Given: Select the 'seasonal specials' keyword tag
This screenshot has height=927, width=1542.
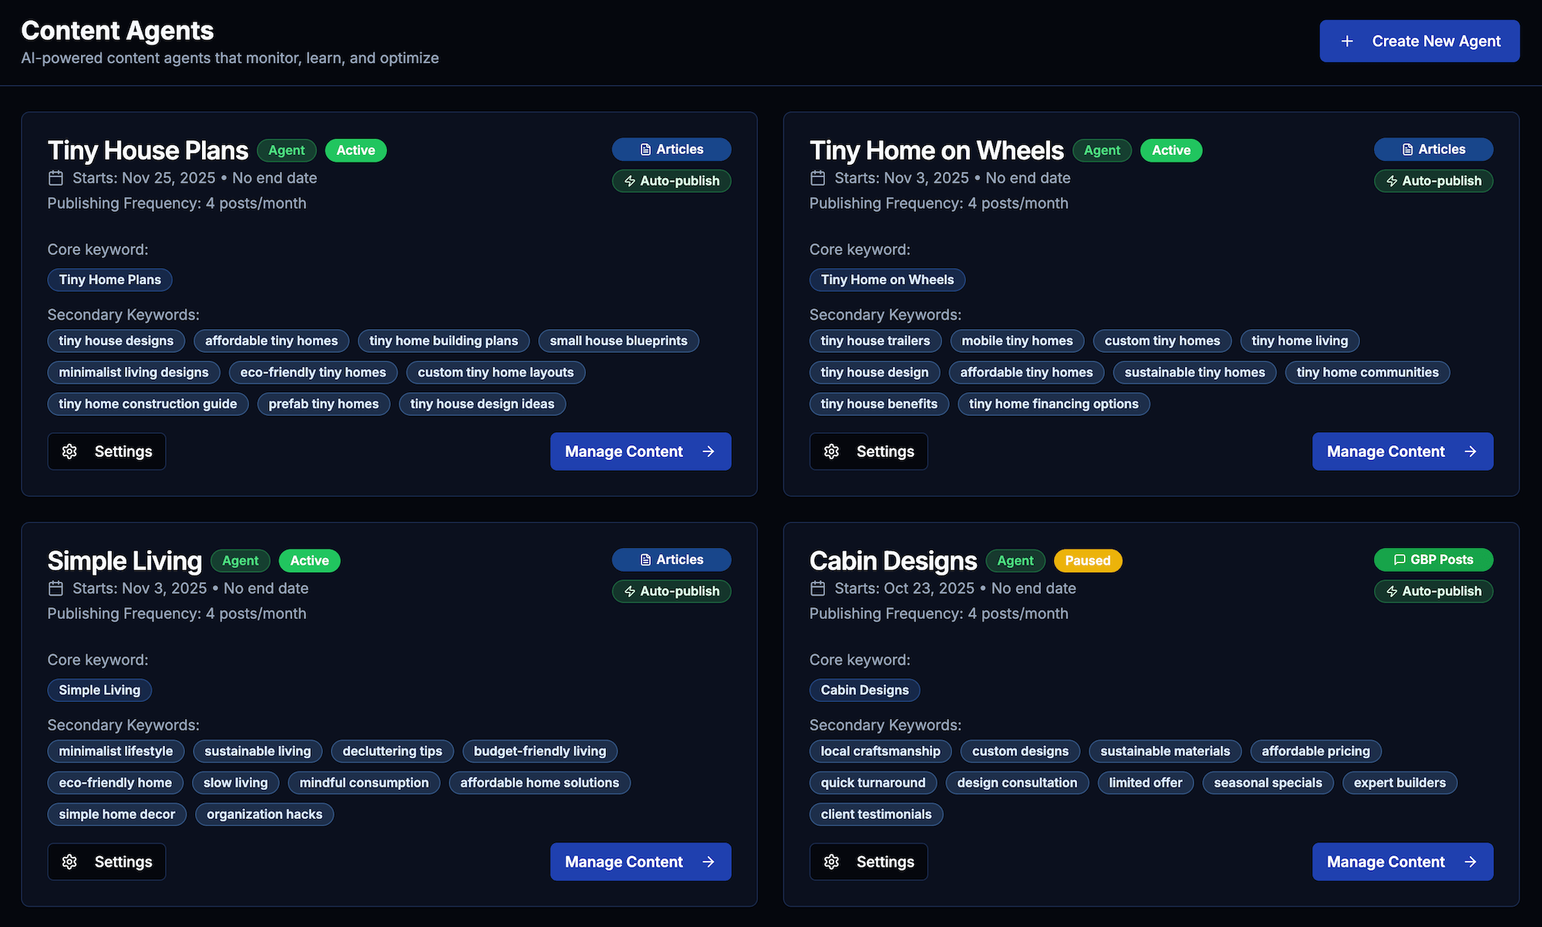Looking at the screenshot, I should pos(1268,783).
